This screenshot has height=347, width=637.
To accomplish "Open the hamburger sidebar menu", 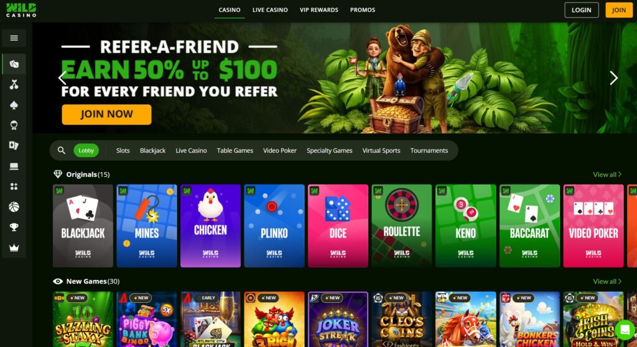I will (x=14, y=38).
